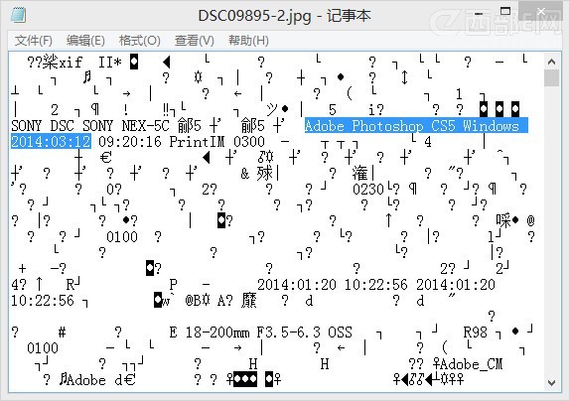This screenshot has height=401, width=570.
Task: Click the Notepad icon in title bar
Action: (x=18, y=15)
